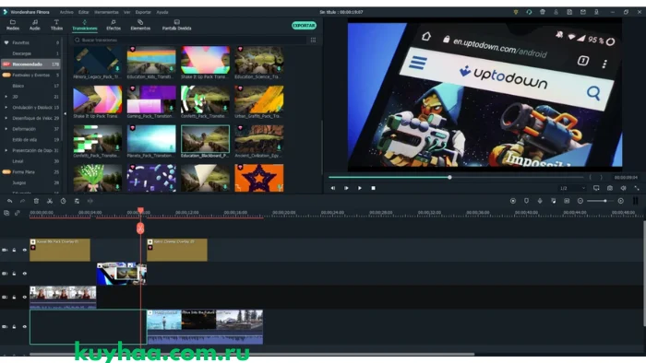Click the play button under preview
This screenshot has width=646, height=363.
point(360,188)
